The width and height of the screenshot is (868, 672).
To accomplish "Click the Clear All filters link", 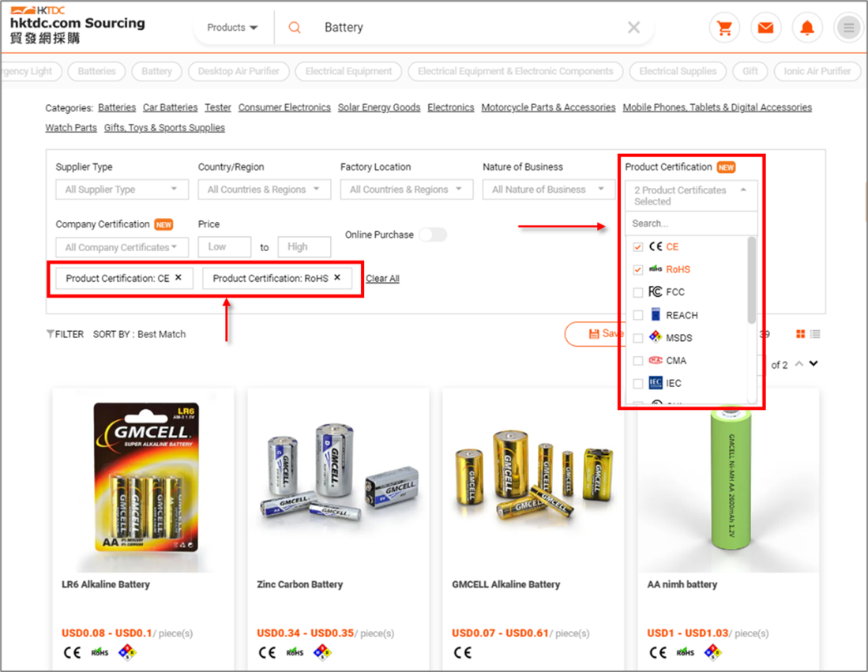I will pyautogui.click(x=382, y=279).
